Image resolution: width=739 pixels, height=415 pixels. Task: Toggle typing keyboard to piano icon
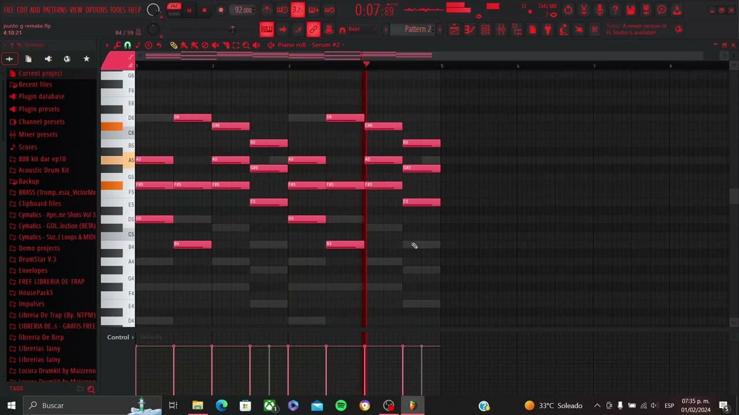(x=266, y=29)
